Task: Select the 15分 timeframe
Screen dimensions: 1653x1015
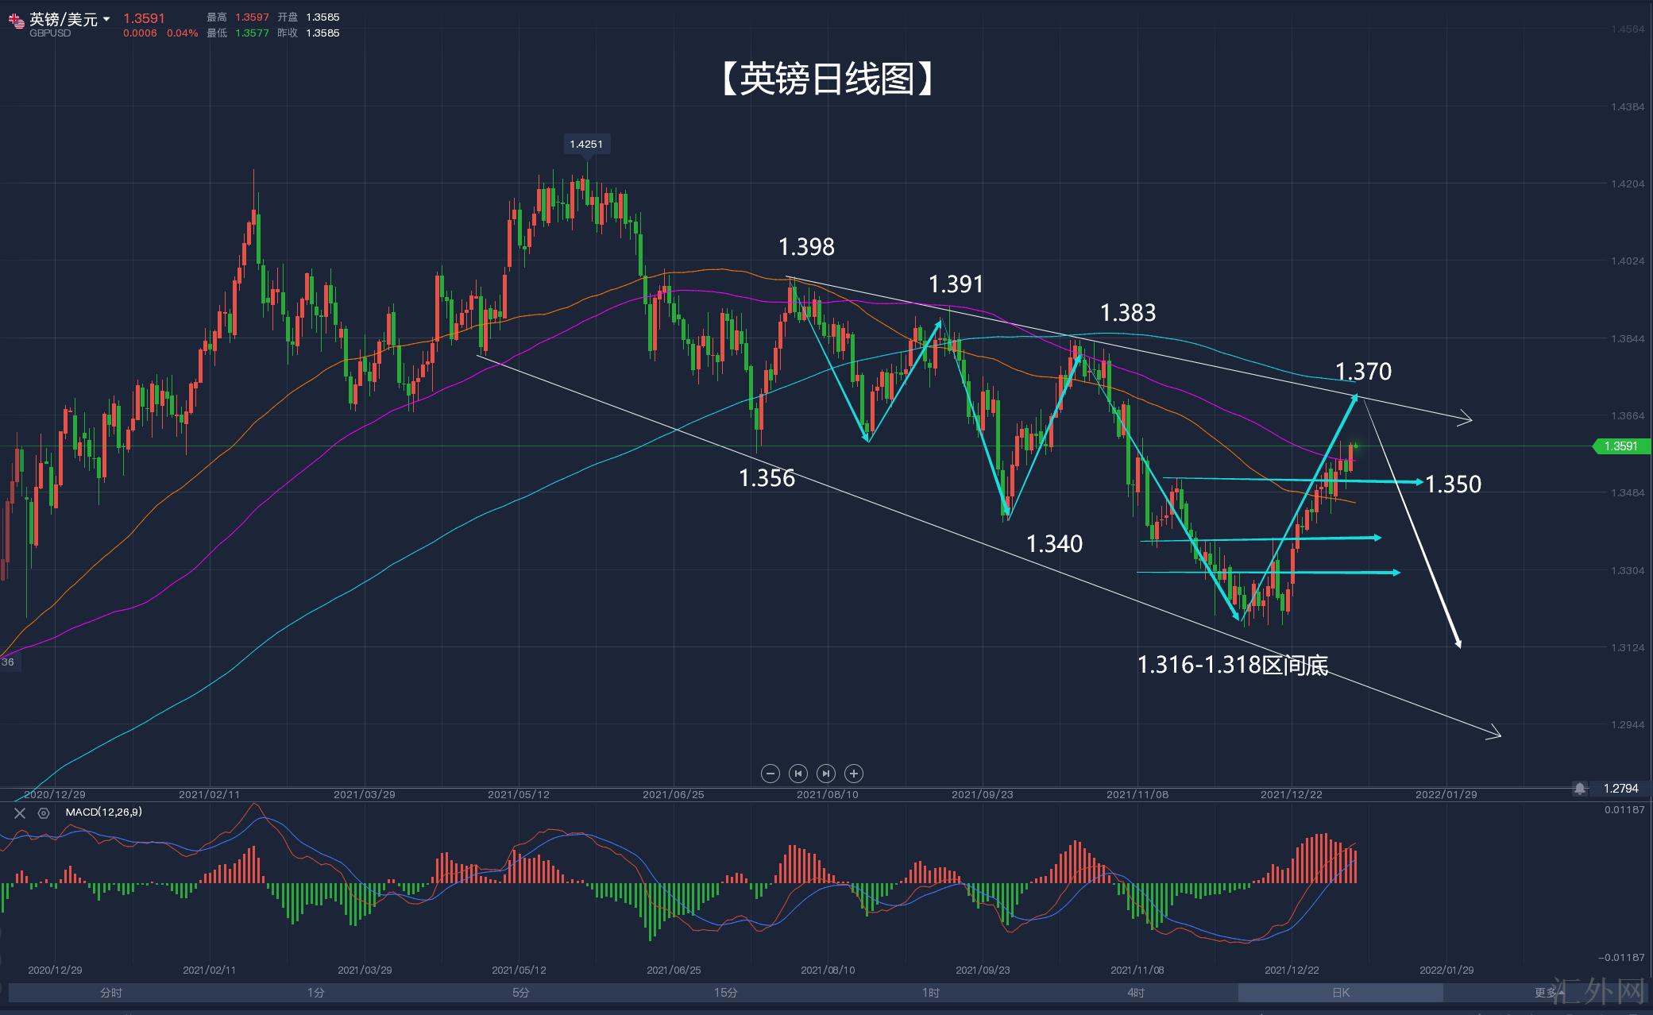Action: 725,992
